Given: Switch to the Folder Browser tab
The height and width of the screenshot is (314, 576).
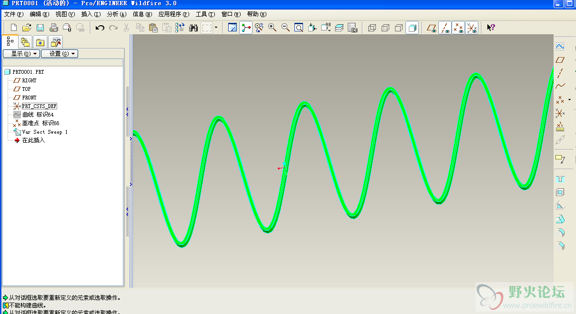Looking at the screenshot, I should tap(25, 42).
